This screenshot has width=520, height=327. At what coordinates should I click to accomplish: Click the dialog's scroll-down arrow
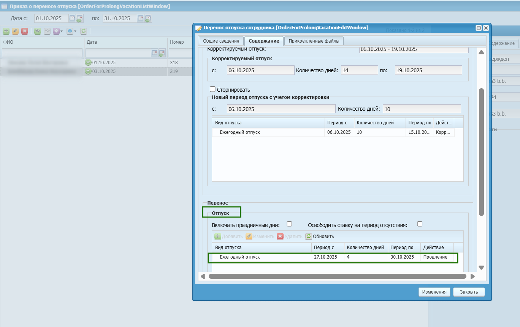481,268
